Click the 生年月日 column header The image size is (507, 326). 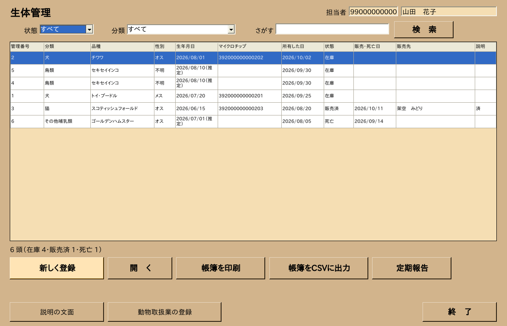point(196,47)
